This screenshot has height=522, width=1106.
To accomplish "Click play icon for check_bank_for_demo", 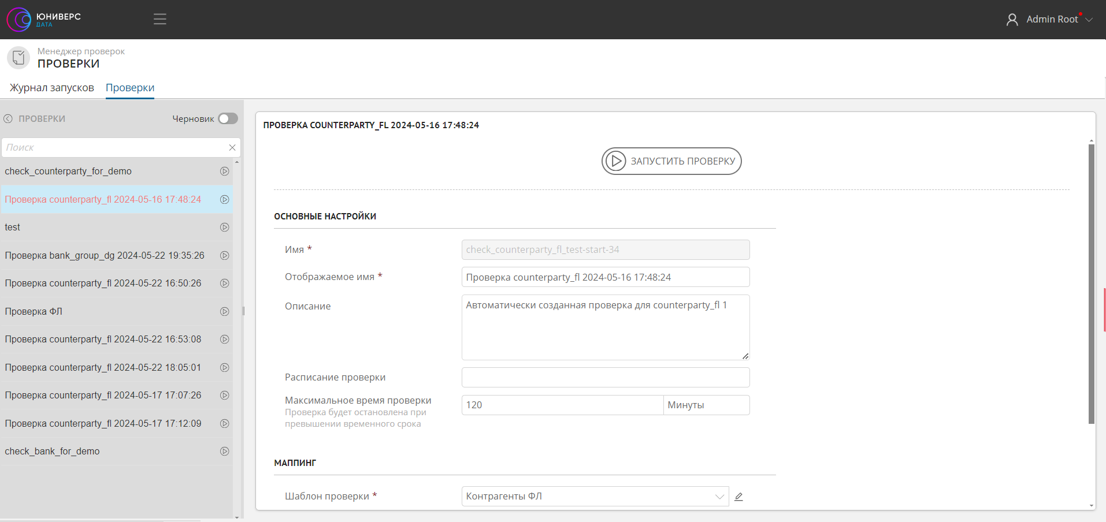I will [225, 452].
